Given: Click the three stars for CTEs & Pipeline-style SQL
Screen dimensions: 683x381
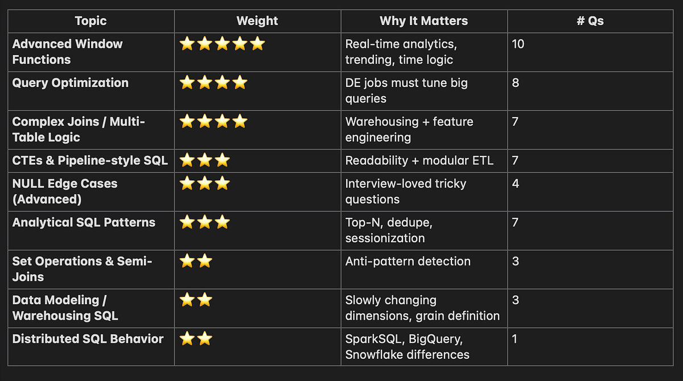Looking at the screenshot, I should [205, 160].
